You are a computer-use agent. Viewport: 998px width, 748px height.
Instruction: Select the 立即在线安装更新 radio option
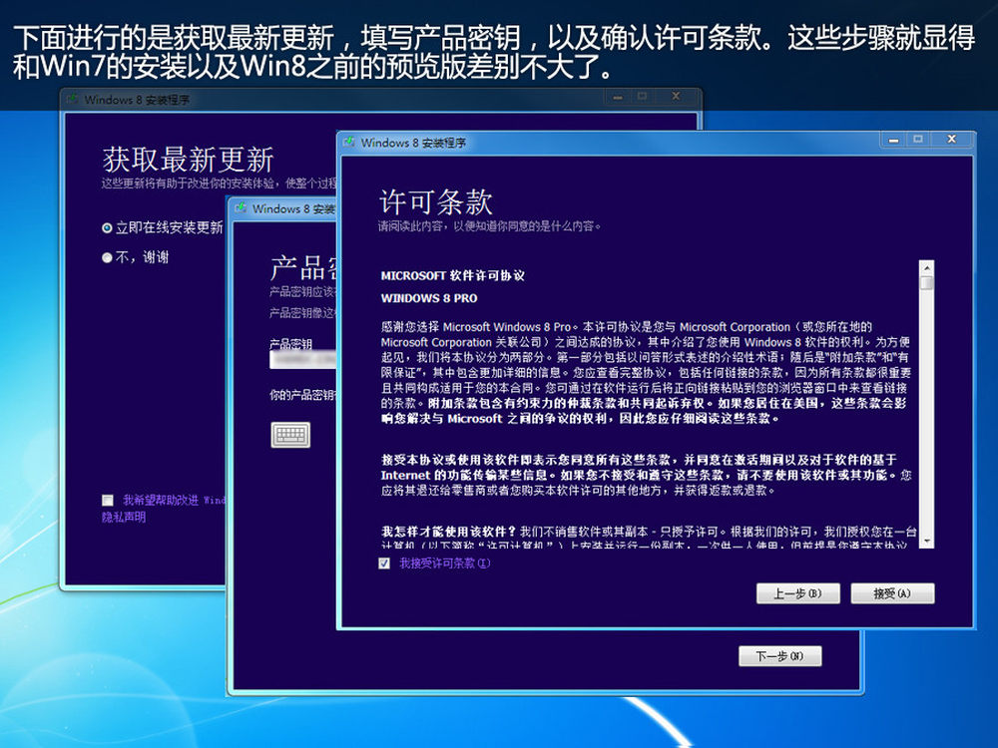click(x=107, y=227)
